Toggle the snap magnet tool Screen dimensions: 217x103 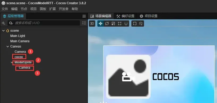[x=126, y=24]
